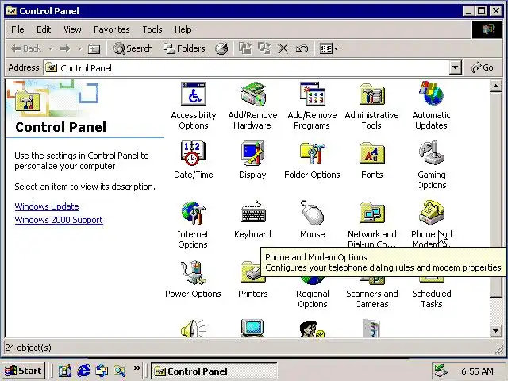Expand the Address bar dropdown
508x381 pixels.
(455, 67)
